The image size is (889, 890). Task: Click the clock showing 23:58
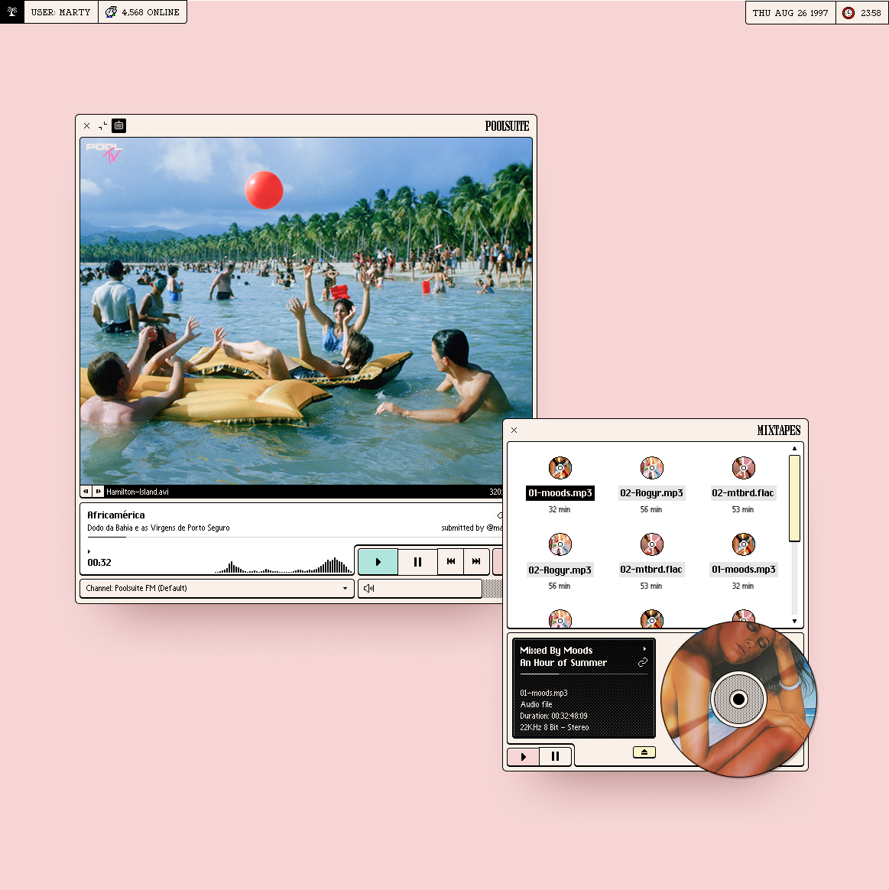click(x=862, y=13)
